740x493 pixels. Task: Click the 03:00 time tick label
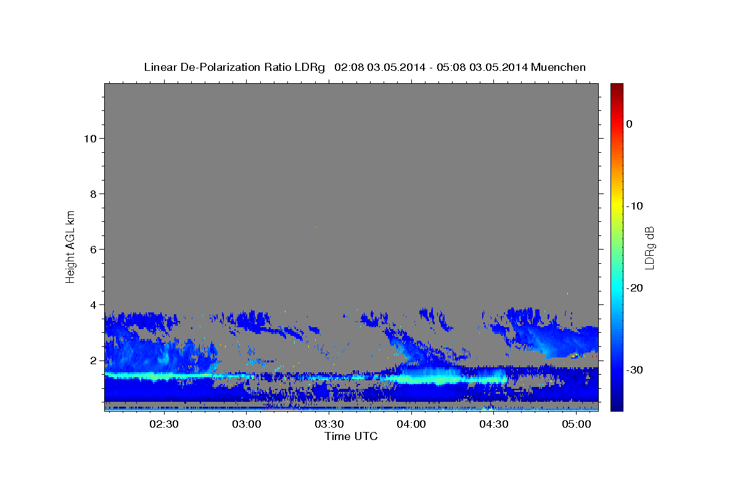pyautogui.click(x=247, y=424)
